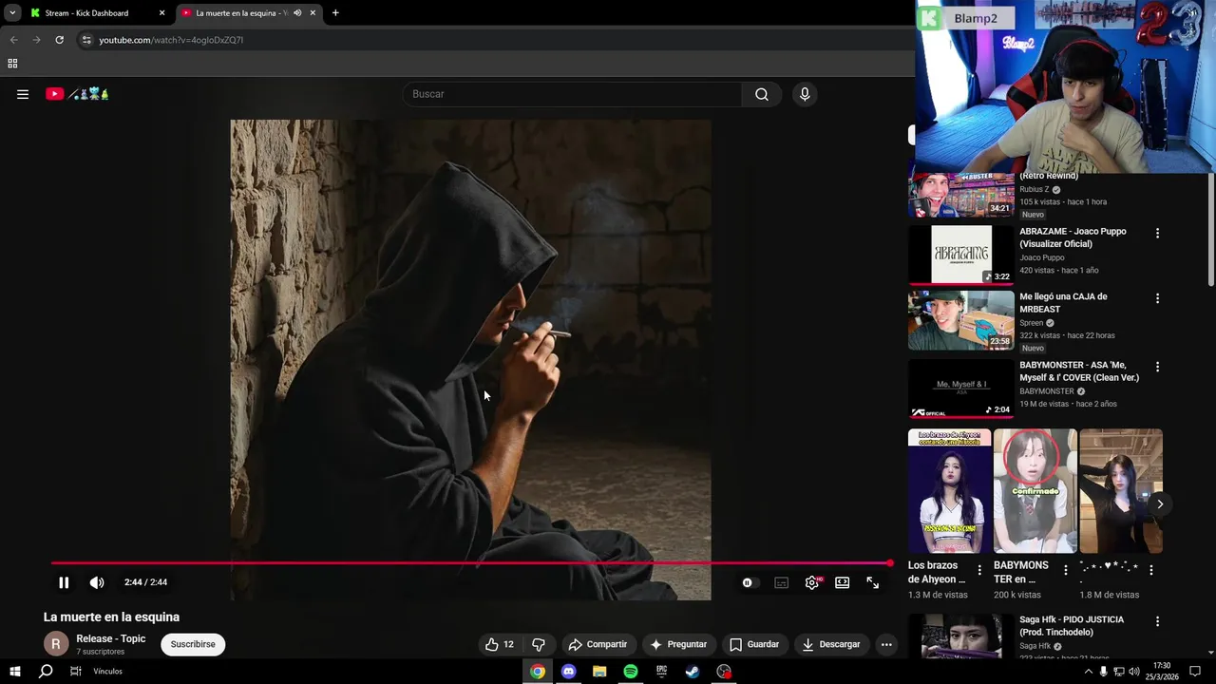
Task: Open the YouTube guide hamburger menu
Action: pos(23,94)
